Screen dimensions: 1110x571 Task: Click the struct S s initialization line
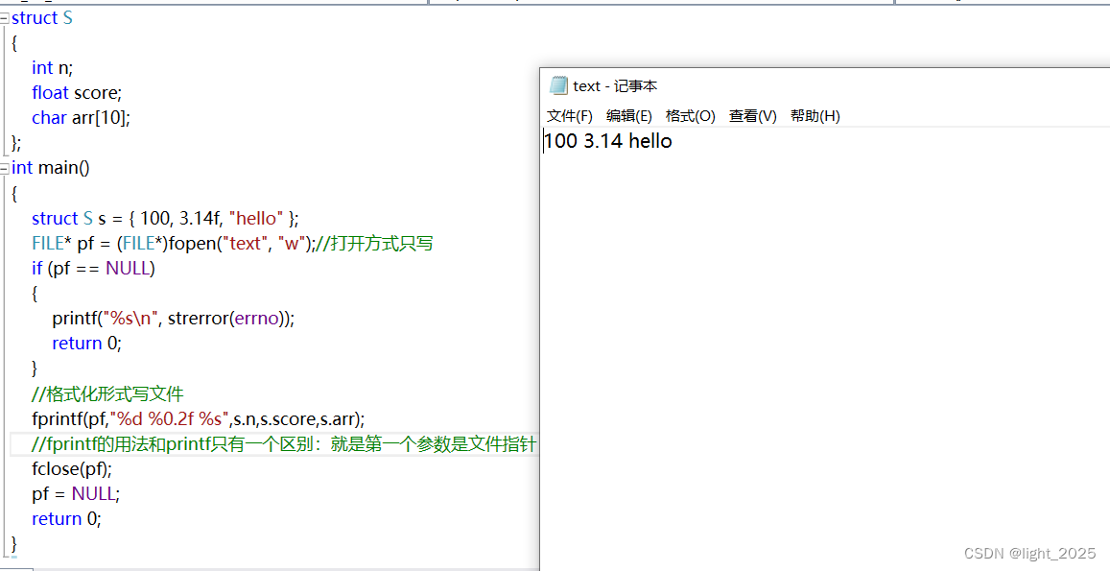click(166, 218)
